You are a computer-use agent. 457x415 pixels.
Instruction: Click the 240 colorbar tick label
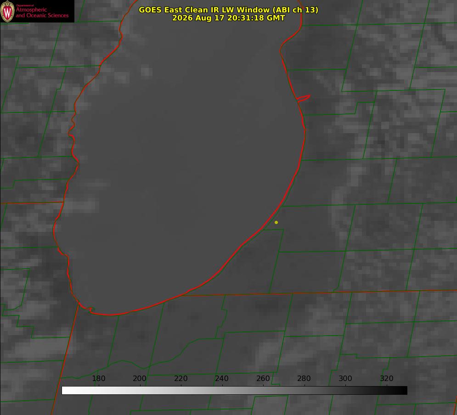pos(222,378)
